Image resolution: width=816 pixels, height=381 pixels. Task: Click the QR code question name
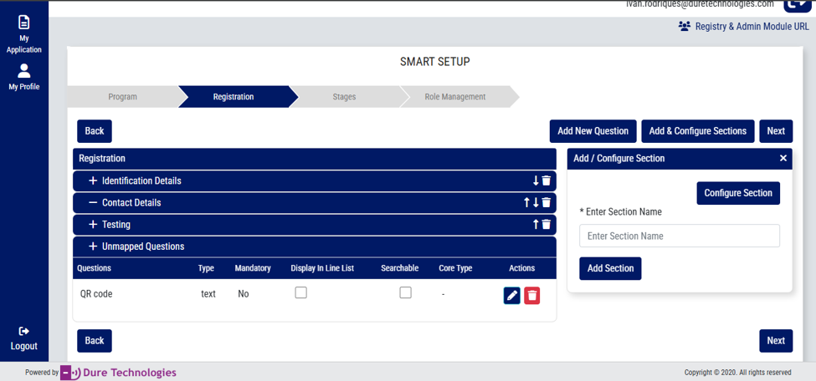96,294
